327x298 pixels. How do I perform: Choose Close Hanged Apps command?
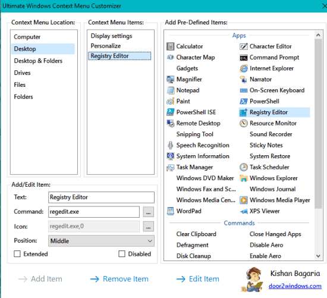pyautogui.click(x=275, y=234)
